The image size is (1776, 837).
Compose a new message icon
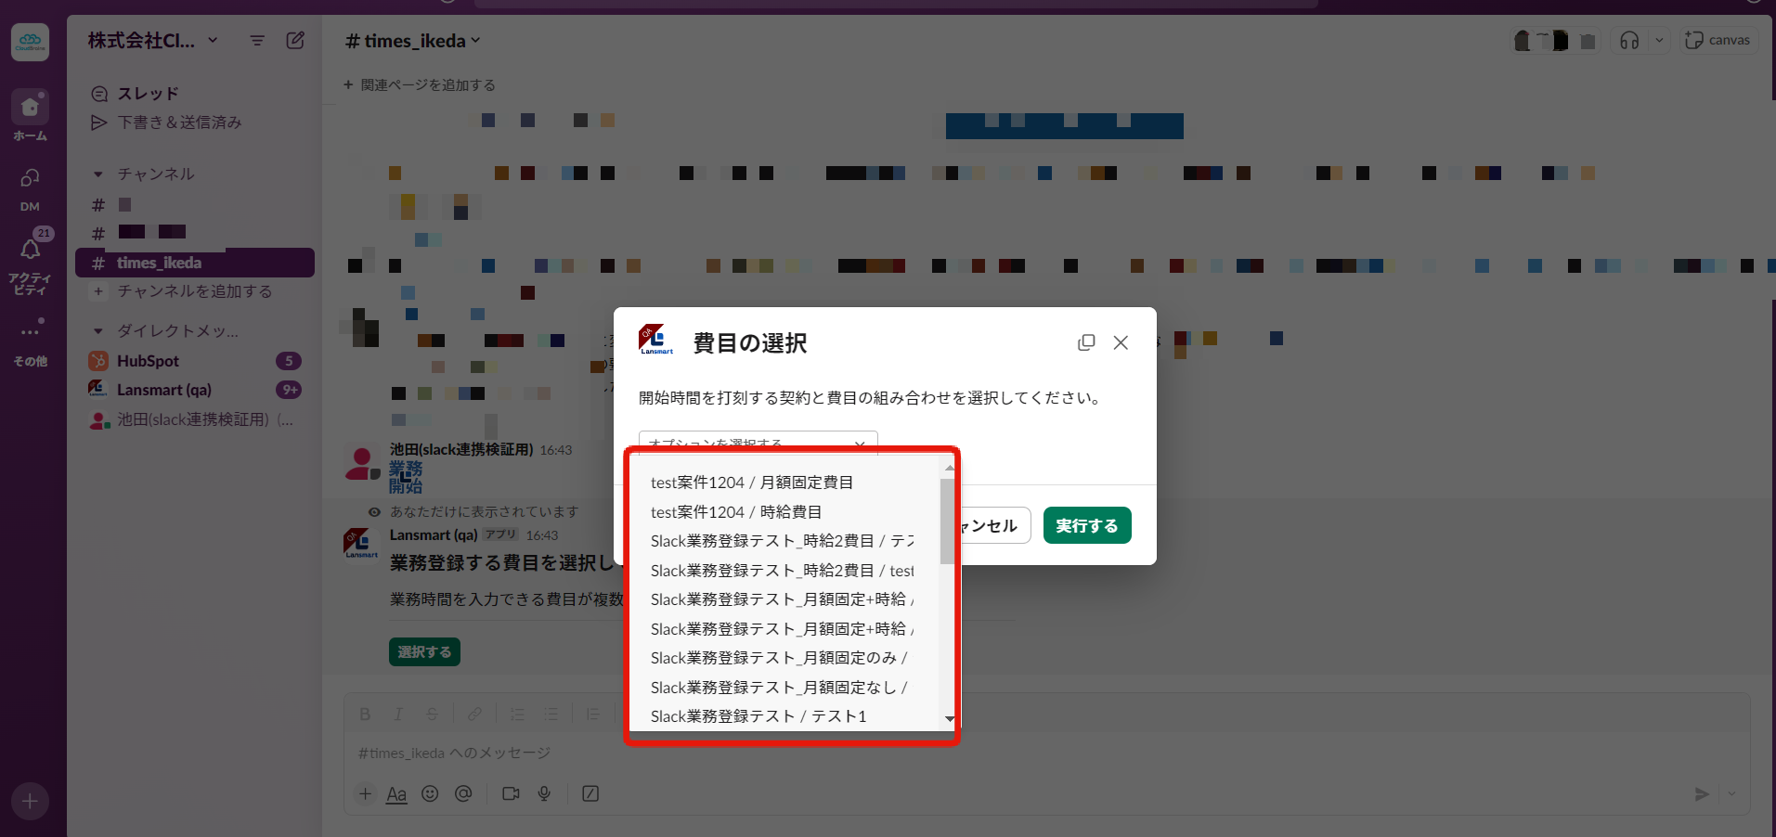(x=295, y=41)
